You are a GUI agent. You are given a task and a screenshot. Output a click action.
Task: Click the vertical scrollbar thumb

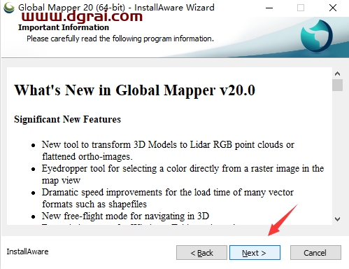(x=337, y=85)
